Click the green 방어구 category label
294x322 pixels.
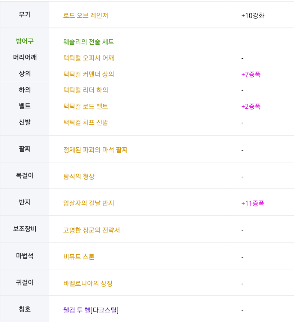(x=25, y=41)
